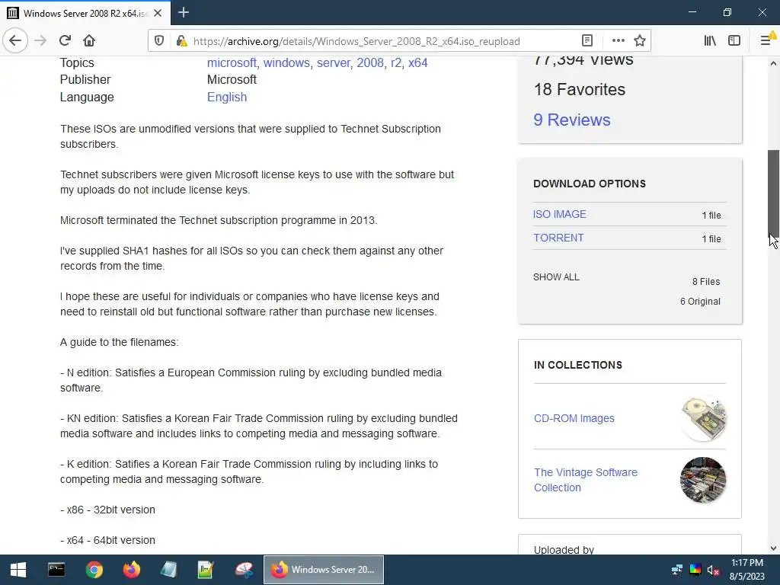Open the windows topic link

pos(286,62)
